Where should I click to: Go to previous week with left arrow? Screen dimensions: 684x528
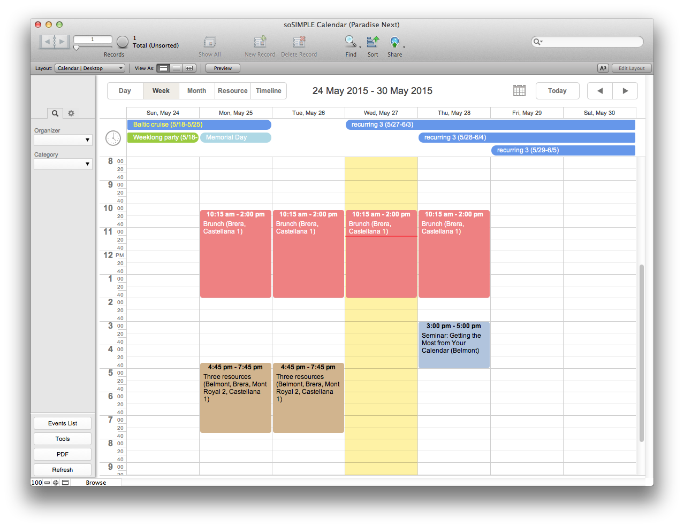pos(600,91)
